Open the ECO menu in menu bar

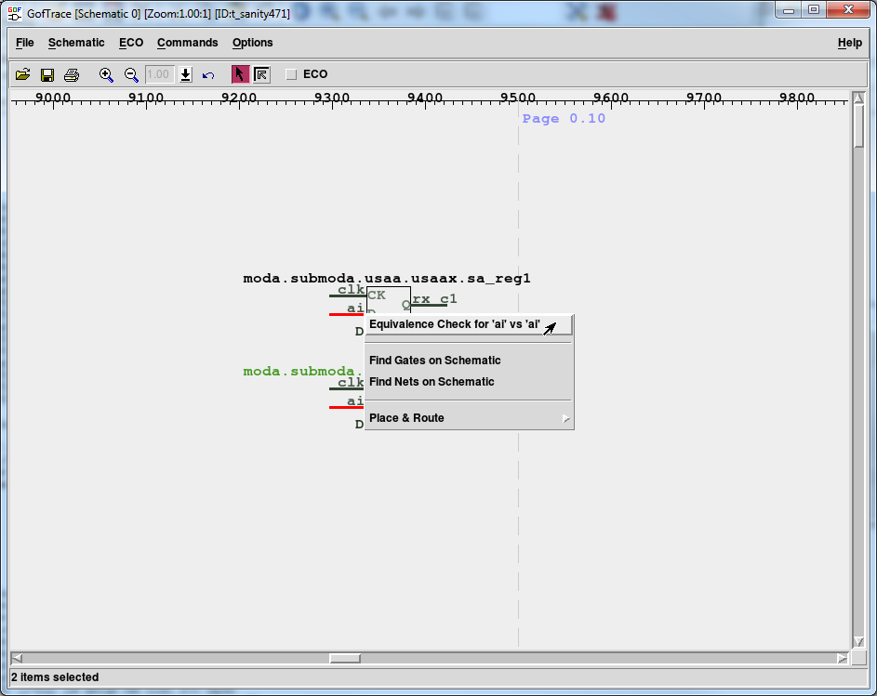(131, 43)
